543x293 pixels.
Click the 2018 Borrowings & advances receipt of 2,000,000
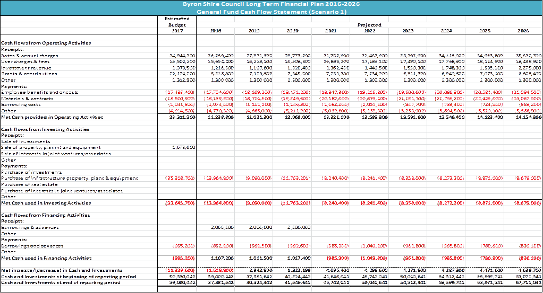click(222, 227)
